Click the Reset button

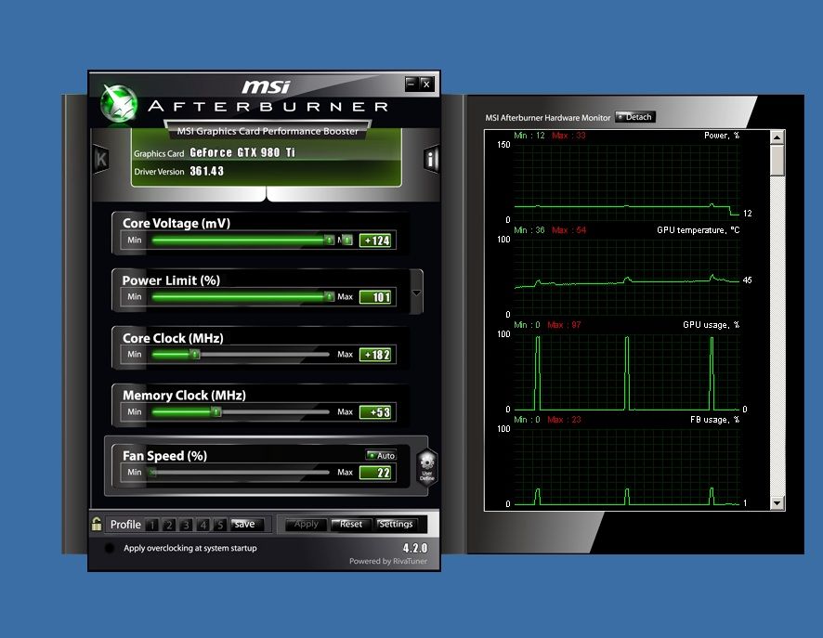(350, 524)
